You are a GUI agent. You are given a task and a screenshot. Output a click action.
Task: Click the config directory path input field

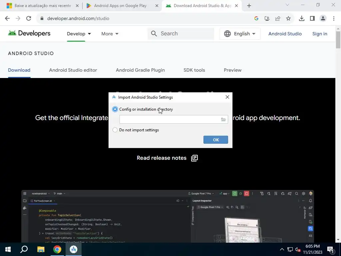click(170, 120)
